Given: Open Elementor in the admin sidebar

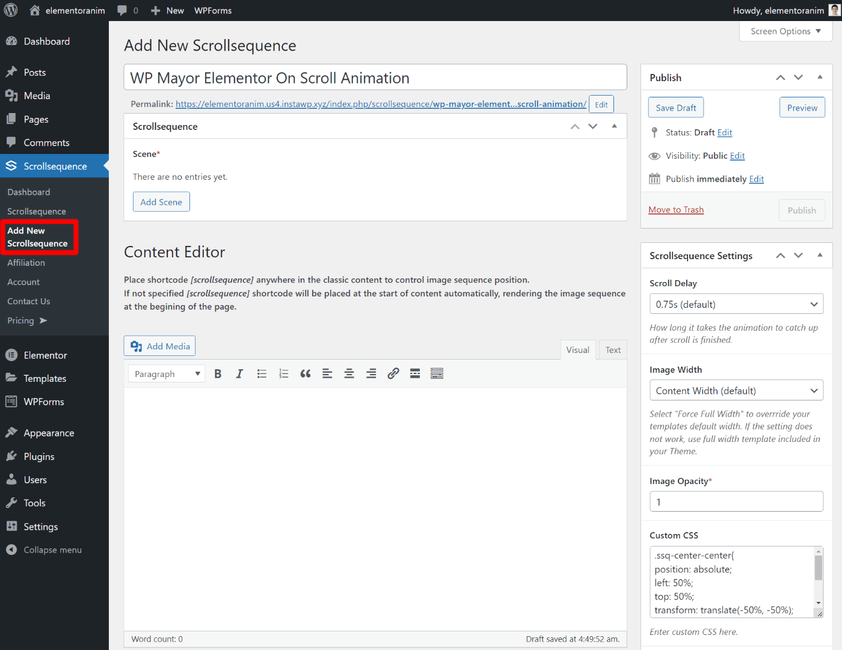Looking at the screenshot, I should 45,355.
